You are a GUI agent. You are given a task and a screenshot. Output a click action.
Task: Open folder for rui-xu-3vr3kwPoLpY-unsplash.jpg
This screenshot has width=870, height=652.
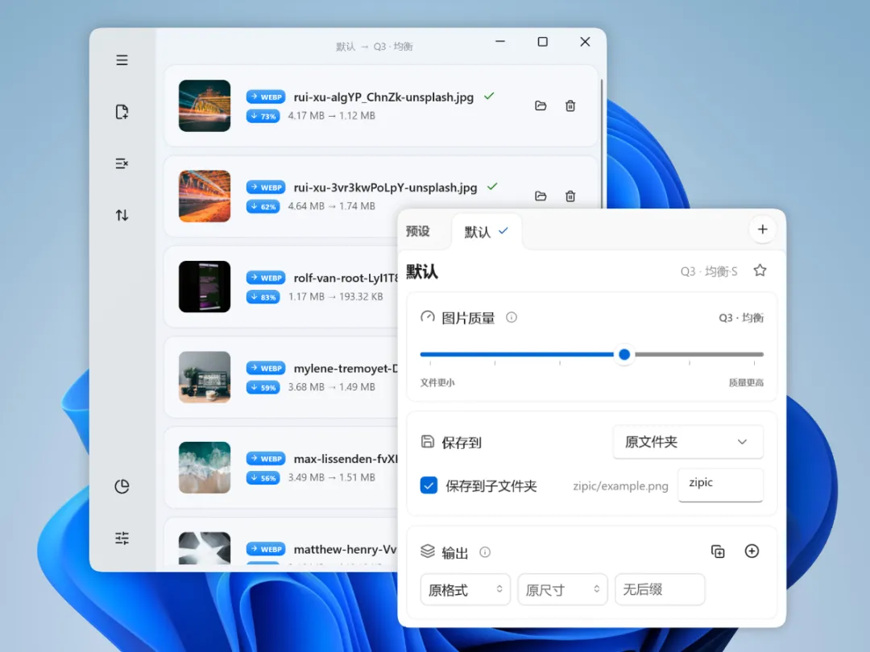pyautogui.click(x=541, y=196)
